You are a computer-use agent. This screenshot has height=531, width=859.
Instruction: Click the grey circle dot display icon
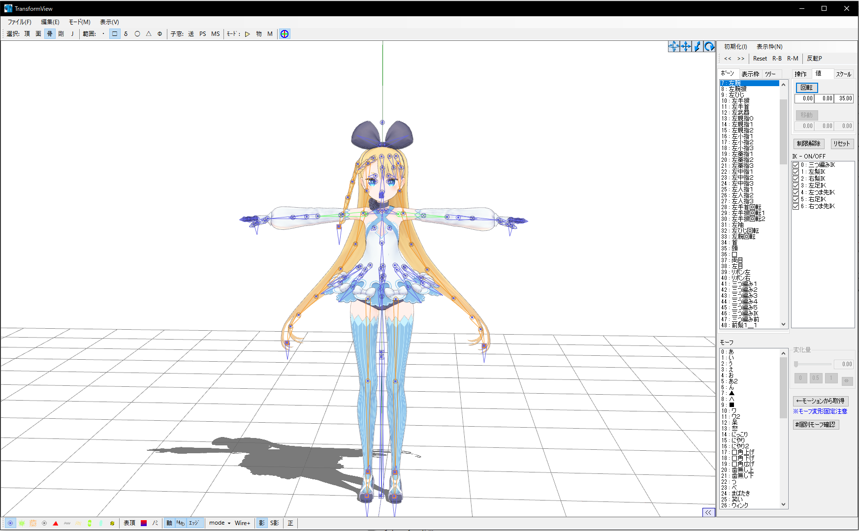pyautogui.click(x=44, y=523)
